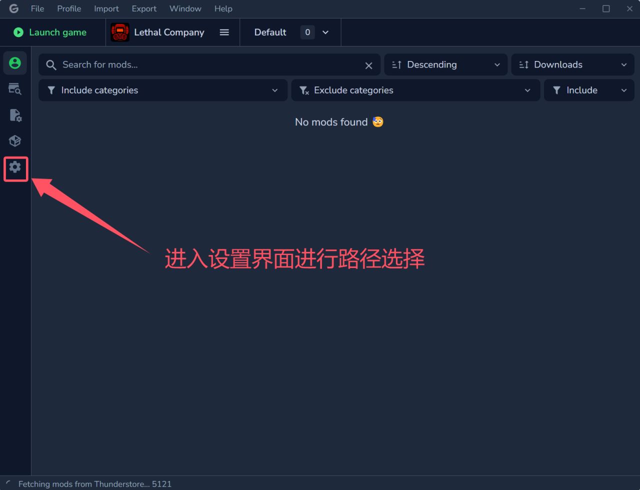The width and height of the screenshot is (640, 490).
Task: Select the Lethal Company game button
Action: pyautogui.click(x=173, y=32)
